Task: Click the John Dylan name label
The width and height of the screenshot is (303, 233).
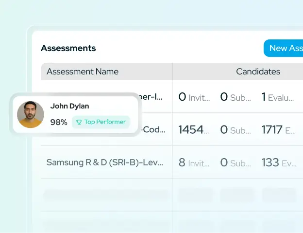Action: 69,106
